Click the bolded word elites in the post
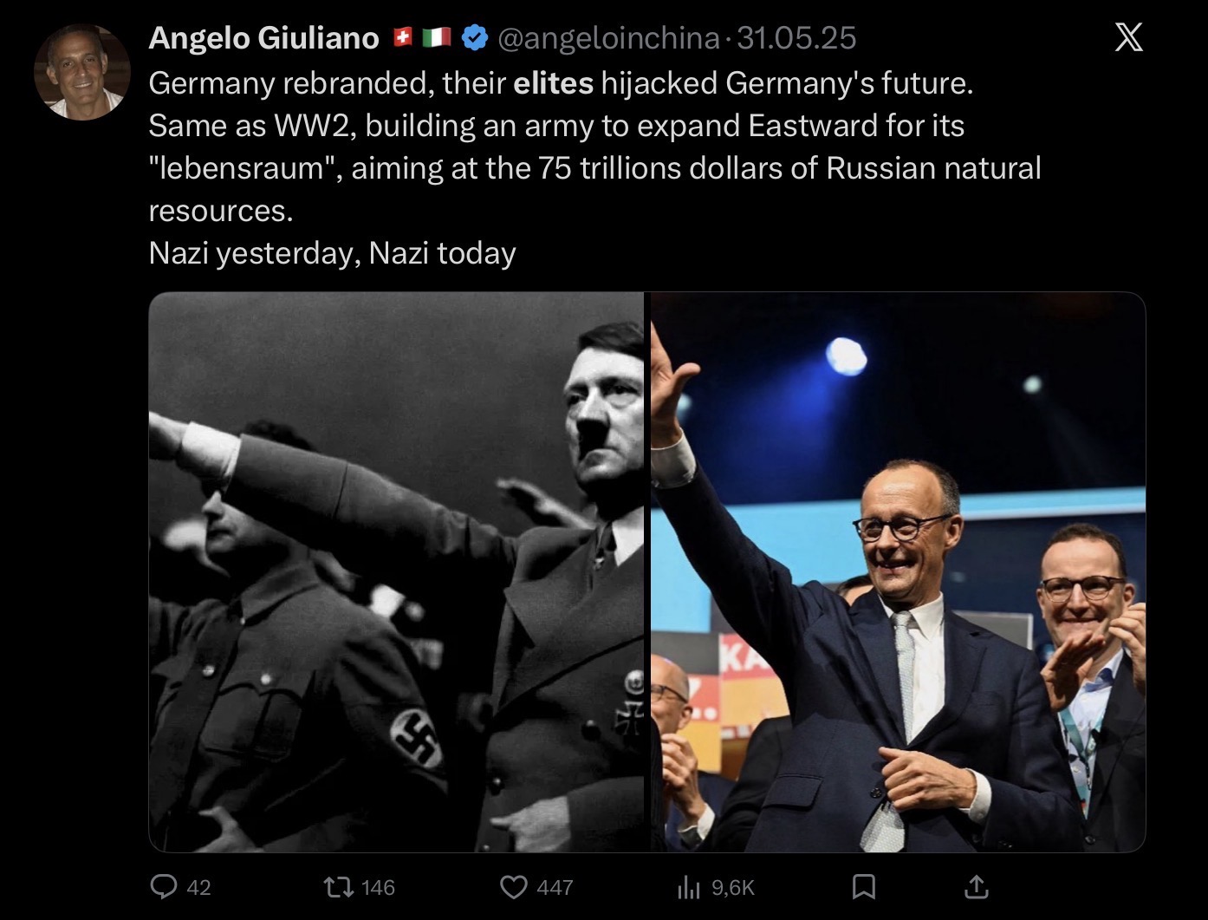The width and height of the screenshot is (1208, 920). point(553,82)
